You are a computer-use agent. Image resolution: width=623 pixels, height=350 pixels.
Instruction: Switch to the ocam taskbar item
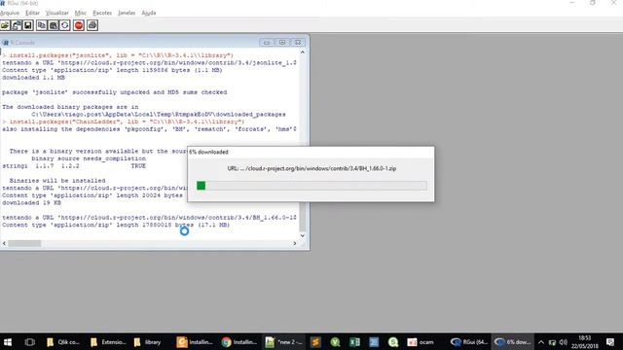tap(421, 341)
